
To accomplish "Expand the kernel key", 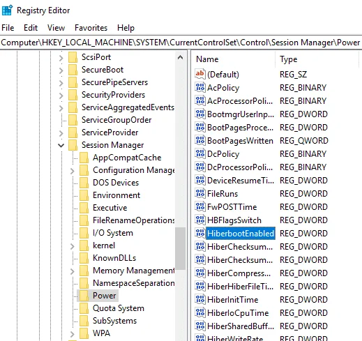I will coord(73,246).
